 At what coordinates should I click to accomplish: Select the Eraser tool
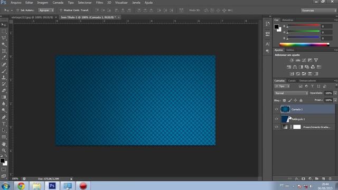[4, 90]
